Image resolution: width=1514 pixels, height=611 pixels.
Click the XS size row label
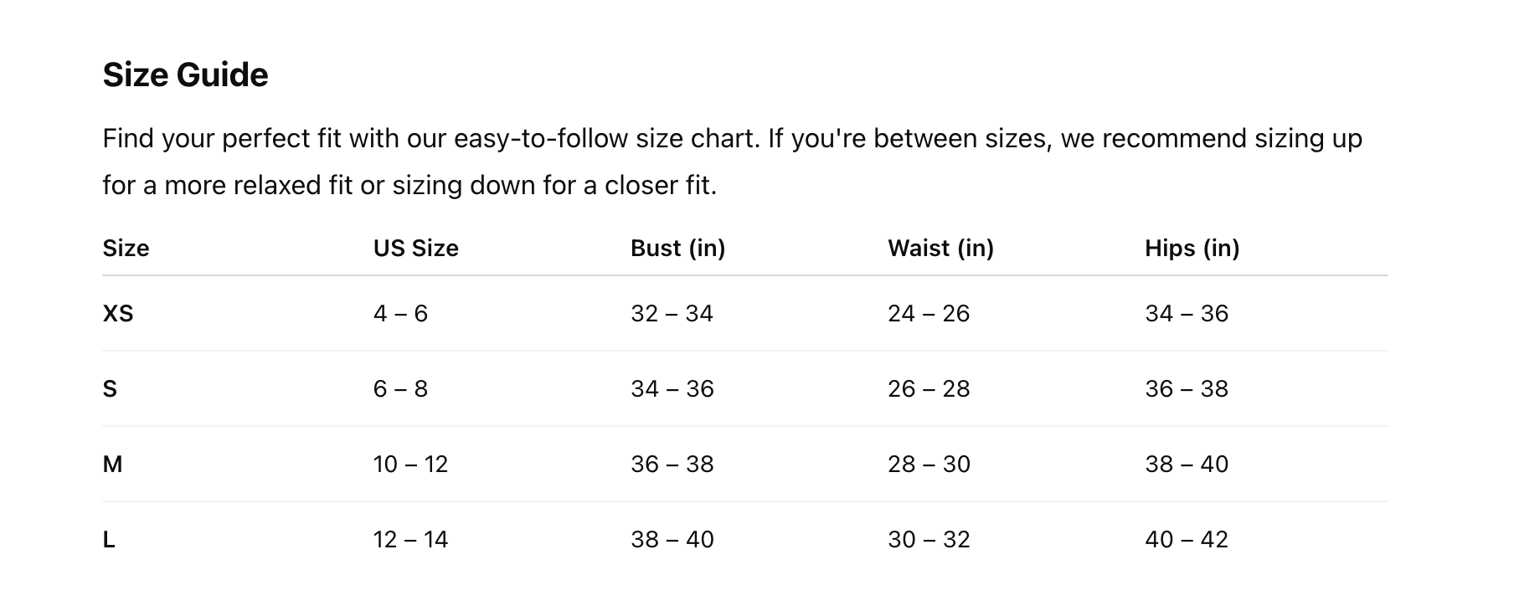point(118,314)
